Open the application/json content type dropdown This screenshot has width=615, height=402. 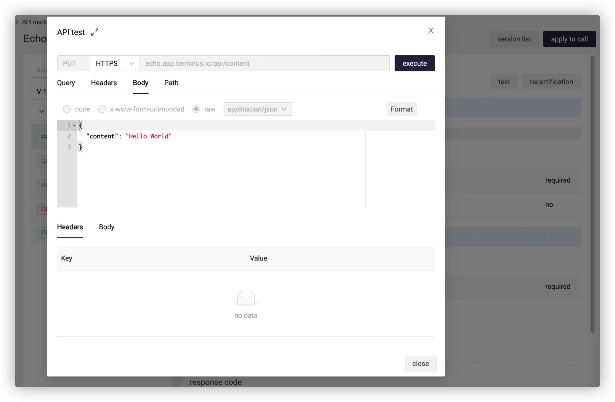257,109
